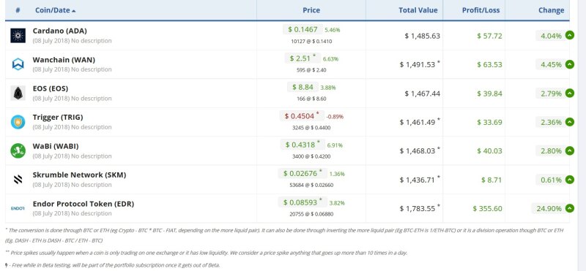
Task: Open Skrumble Network (SKM) coin name
Action: click(79, 175)
